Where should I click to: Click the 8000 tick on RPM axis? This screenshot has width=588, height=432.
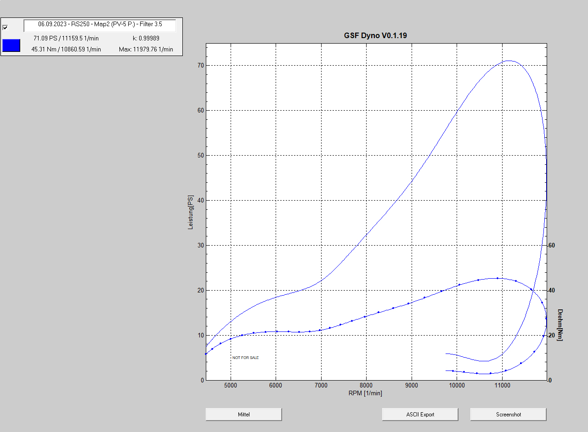pyautogui.click(x=366, y=386)
